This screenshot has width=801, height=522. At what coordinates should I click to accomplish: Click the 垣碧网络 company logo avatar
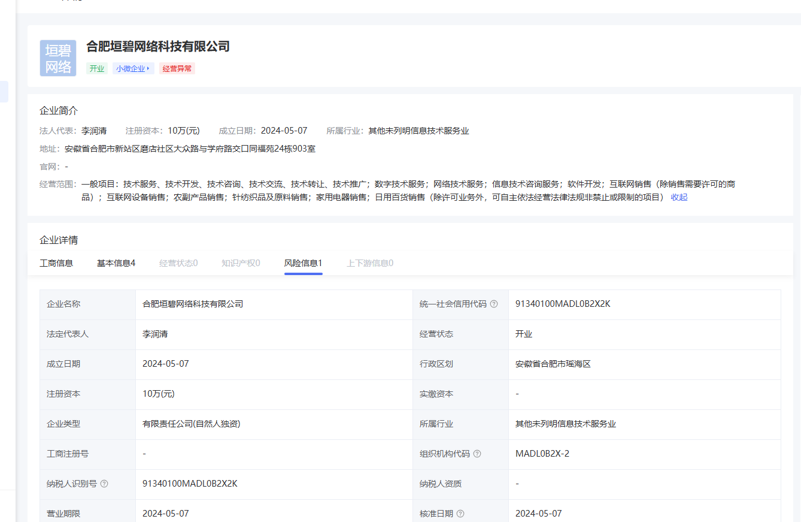(57, 58)
